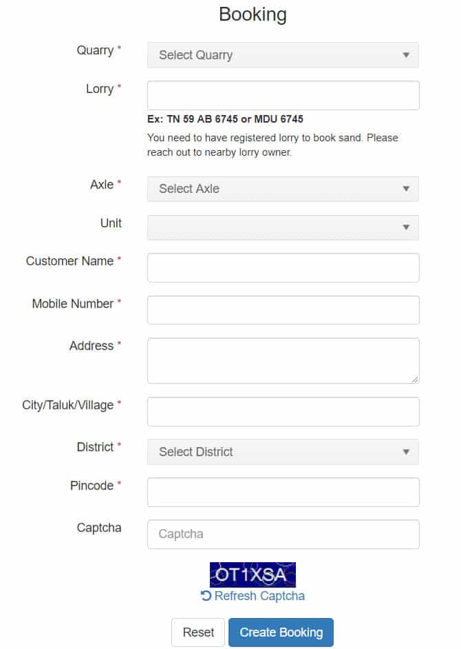Select the City/Taluk/Village field
461x649 pixels.
click(283, 411)
